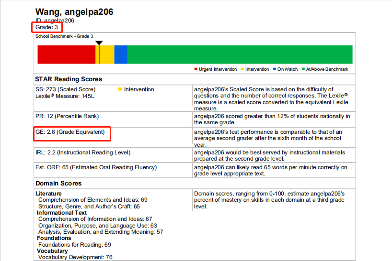Click IRL: 2.2 (Instructional Reading Level)
The width and height of the screenshot is (392, 261).
point(83,152)
